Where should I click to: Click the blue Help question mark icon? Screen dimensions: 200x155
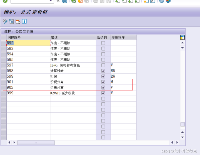(x=162, y=1)
